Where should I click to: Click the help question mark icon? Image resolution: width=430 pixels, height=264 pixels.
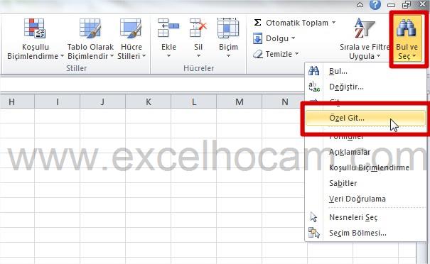[x=375, y=5]
